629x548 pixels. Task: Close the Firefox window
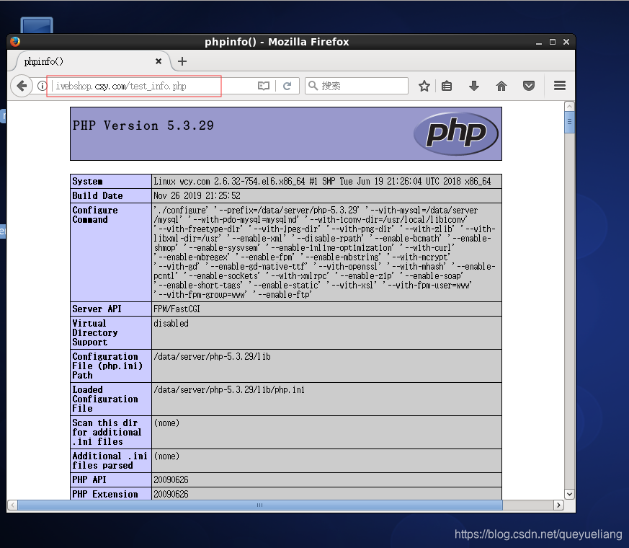coord(566,42)
